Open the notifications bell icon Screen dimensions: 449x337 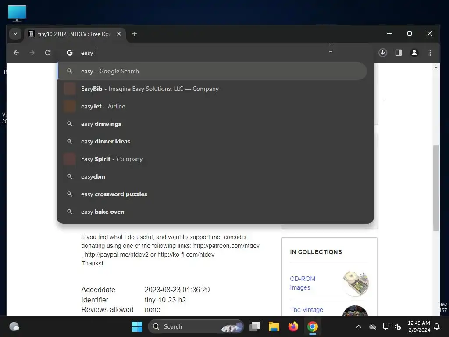point(437,326)
